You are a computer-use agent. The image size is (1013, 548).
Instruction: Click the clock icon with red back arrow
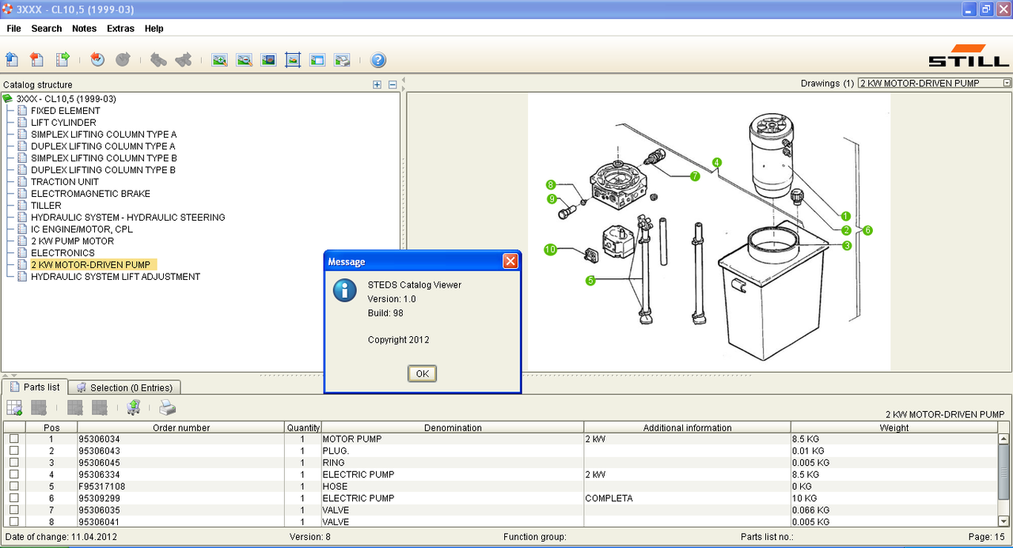tap(97, 59)
